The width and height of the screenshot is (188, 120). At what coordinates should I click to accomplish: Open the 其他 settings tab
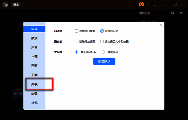click(34, 103)
